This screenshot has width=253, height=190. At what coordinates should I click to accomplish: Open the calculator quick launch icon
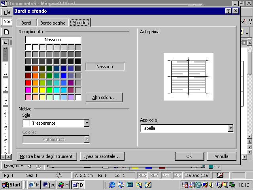point(130,185)
